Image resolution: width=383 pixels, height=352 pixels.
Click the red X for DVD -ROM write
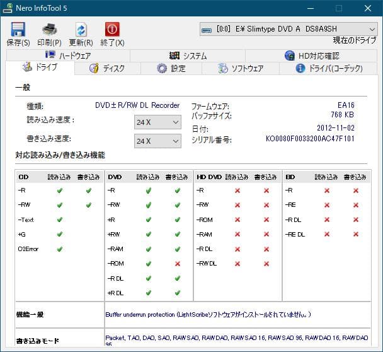pyautogui.click(x=178, y=264)
